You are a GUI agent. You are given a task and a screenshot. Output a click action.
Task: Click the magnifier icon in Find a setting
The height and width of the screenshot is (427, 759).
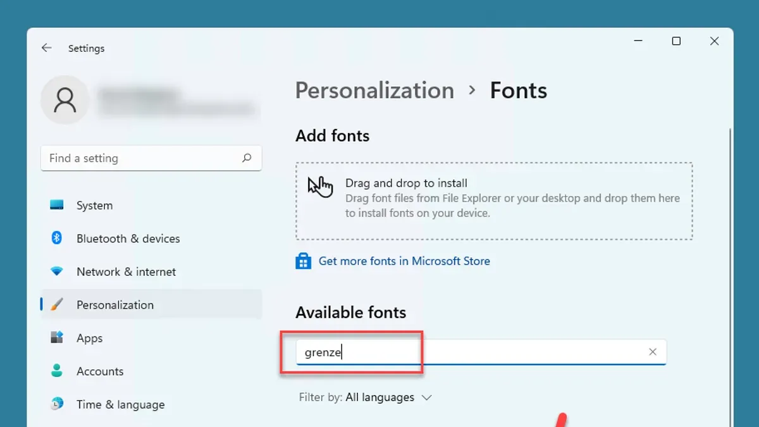[247, 158]
